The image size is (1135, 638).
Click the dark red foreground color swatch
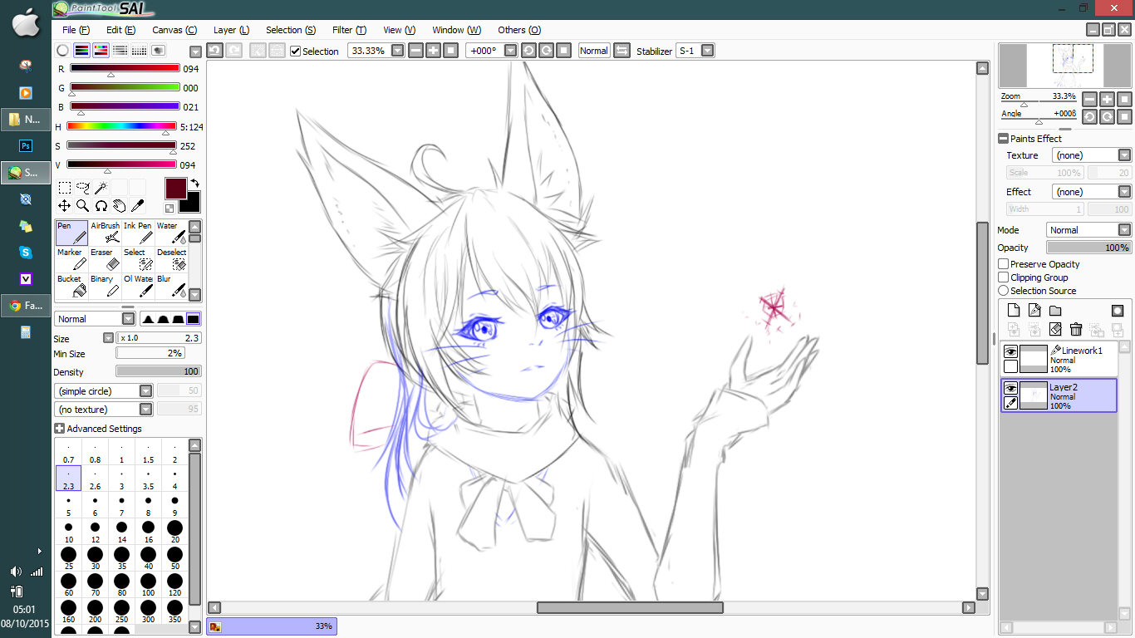(x=175, y=189)
